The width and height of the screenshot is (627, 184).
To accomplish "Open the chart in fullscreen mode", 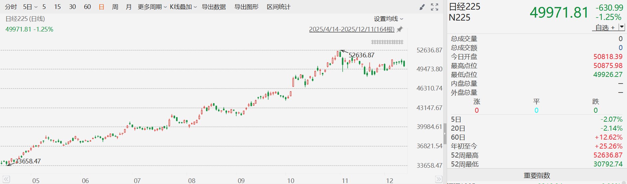I will coord(435,7).
